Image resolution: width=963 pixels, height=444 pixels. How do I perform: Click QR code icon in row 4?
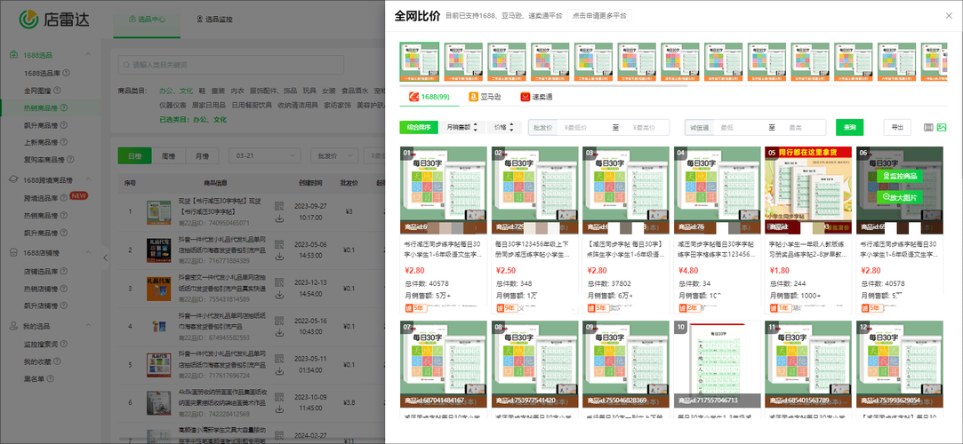pos(279,320)
